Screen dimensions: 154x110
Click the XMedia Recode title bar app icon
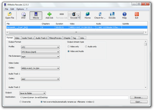pyautogui.click(x=5, y=5)
